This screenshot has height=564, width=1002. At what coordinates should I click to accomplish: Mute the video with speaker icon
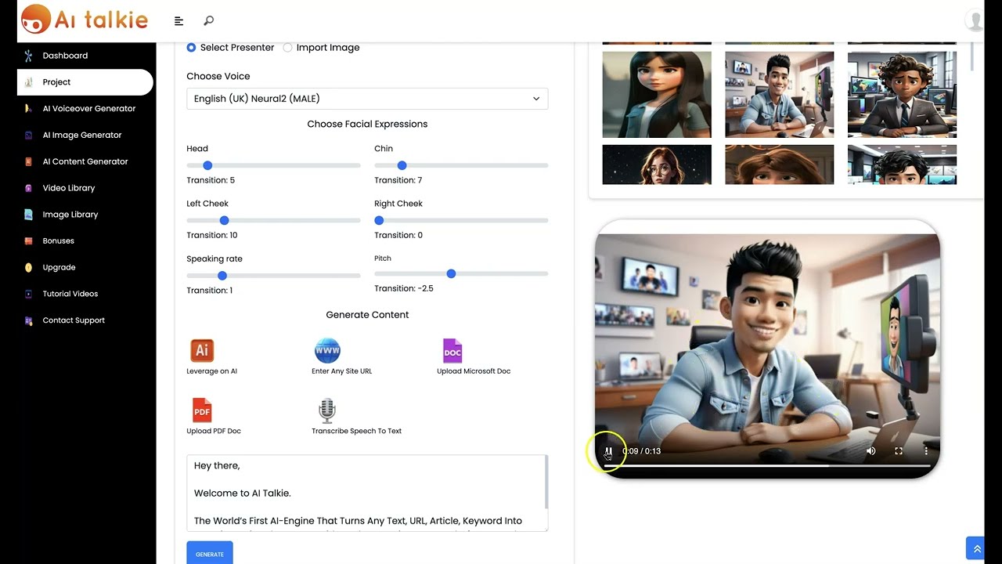pos(870,451)
